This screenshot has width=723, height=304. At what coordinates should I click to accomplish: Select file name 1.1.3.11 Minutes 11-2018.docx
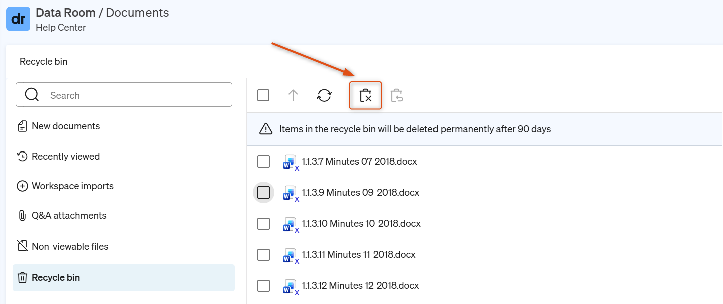pos(359,254)
